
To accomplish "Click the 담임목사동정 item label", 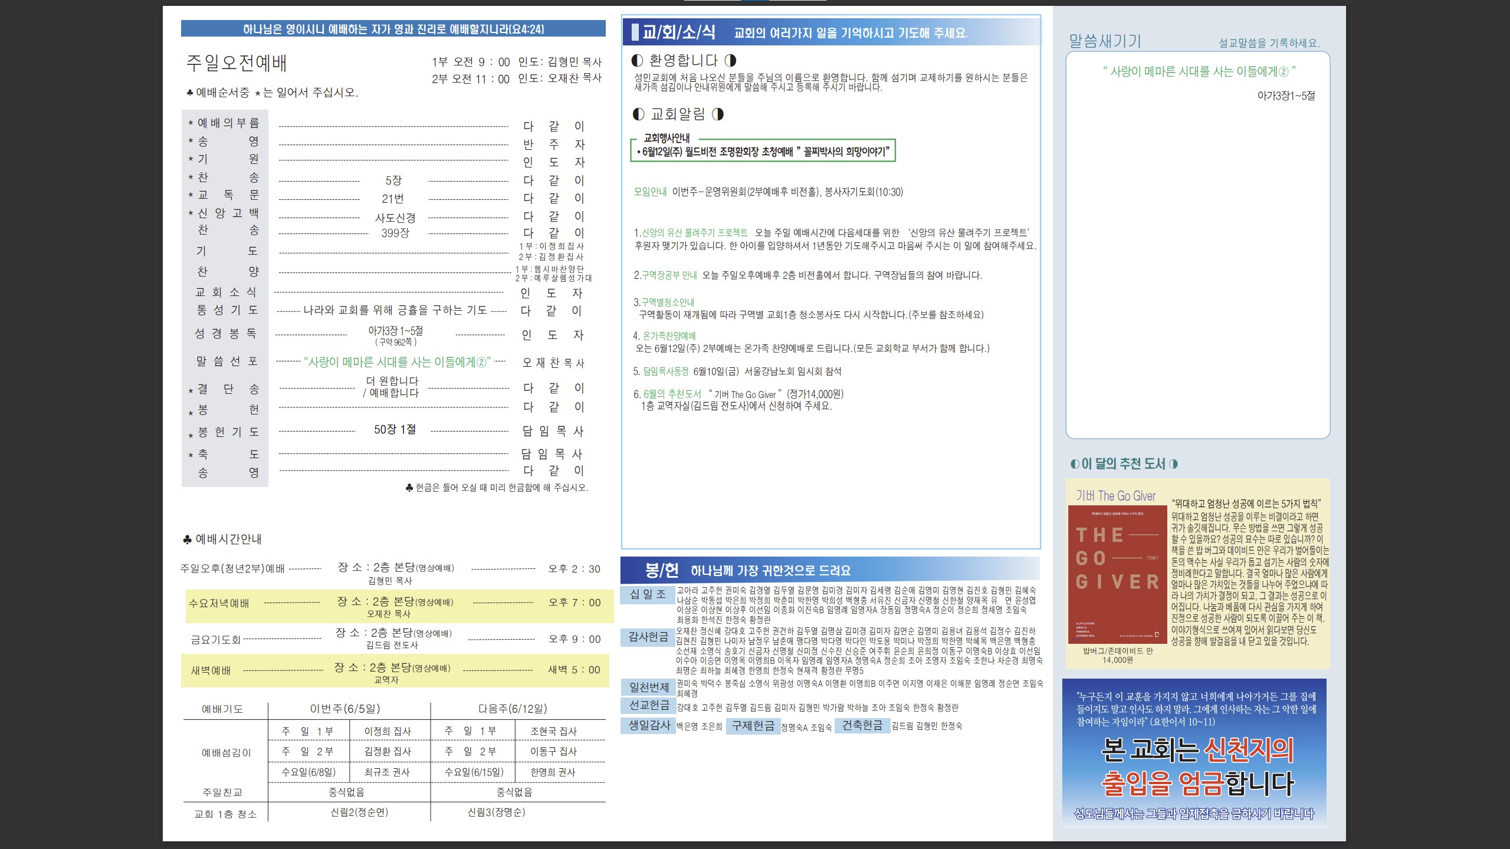I will click(665, 371).
